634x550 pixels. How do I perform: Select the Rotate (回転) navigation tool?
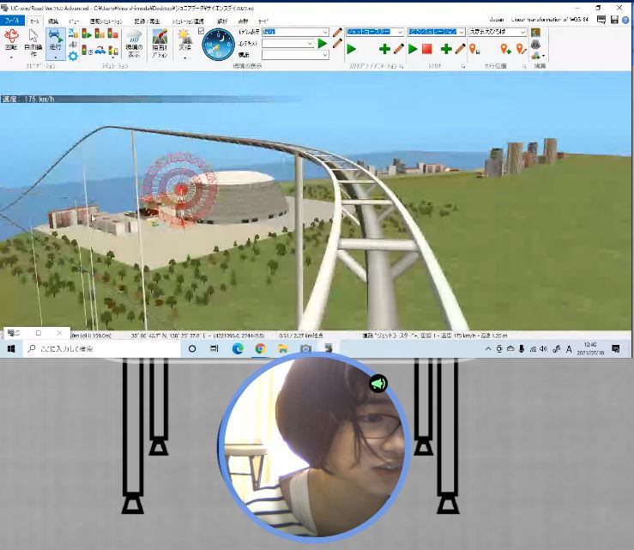(11, 39)
